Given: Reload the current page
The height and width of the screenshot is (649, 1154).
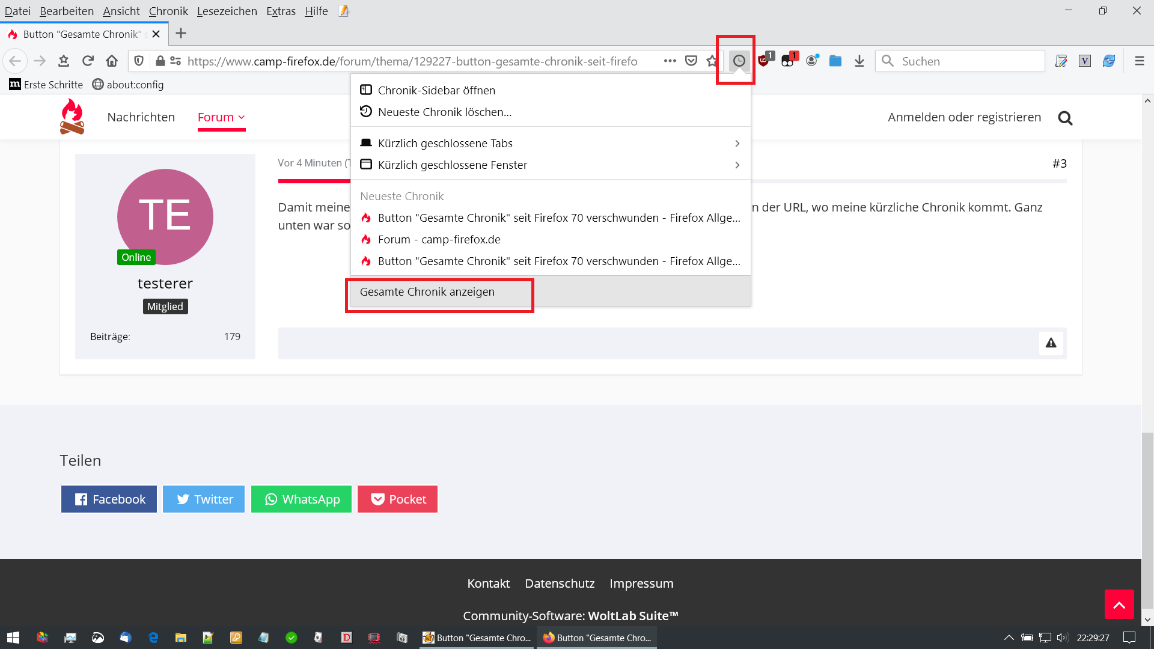Looking at the screenshot, I should (x=88, y=61).
